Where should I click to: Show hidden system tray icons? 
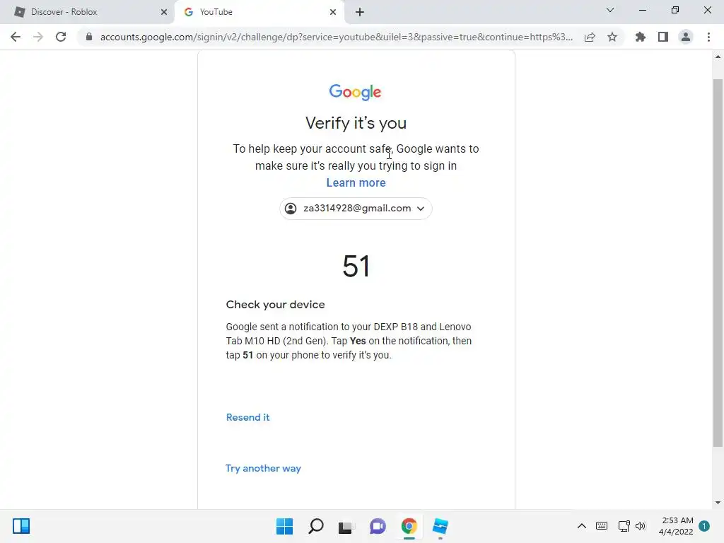click(x=582, y=526)
